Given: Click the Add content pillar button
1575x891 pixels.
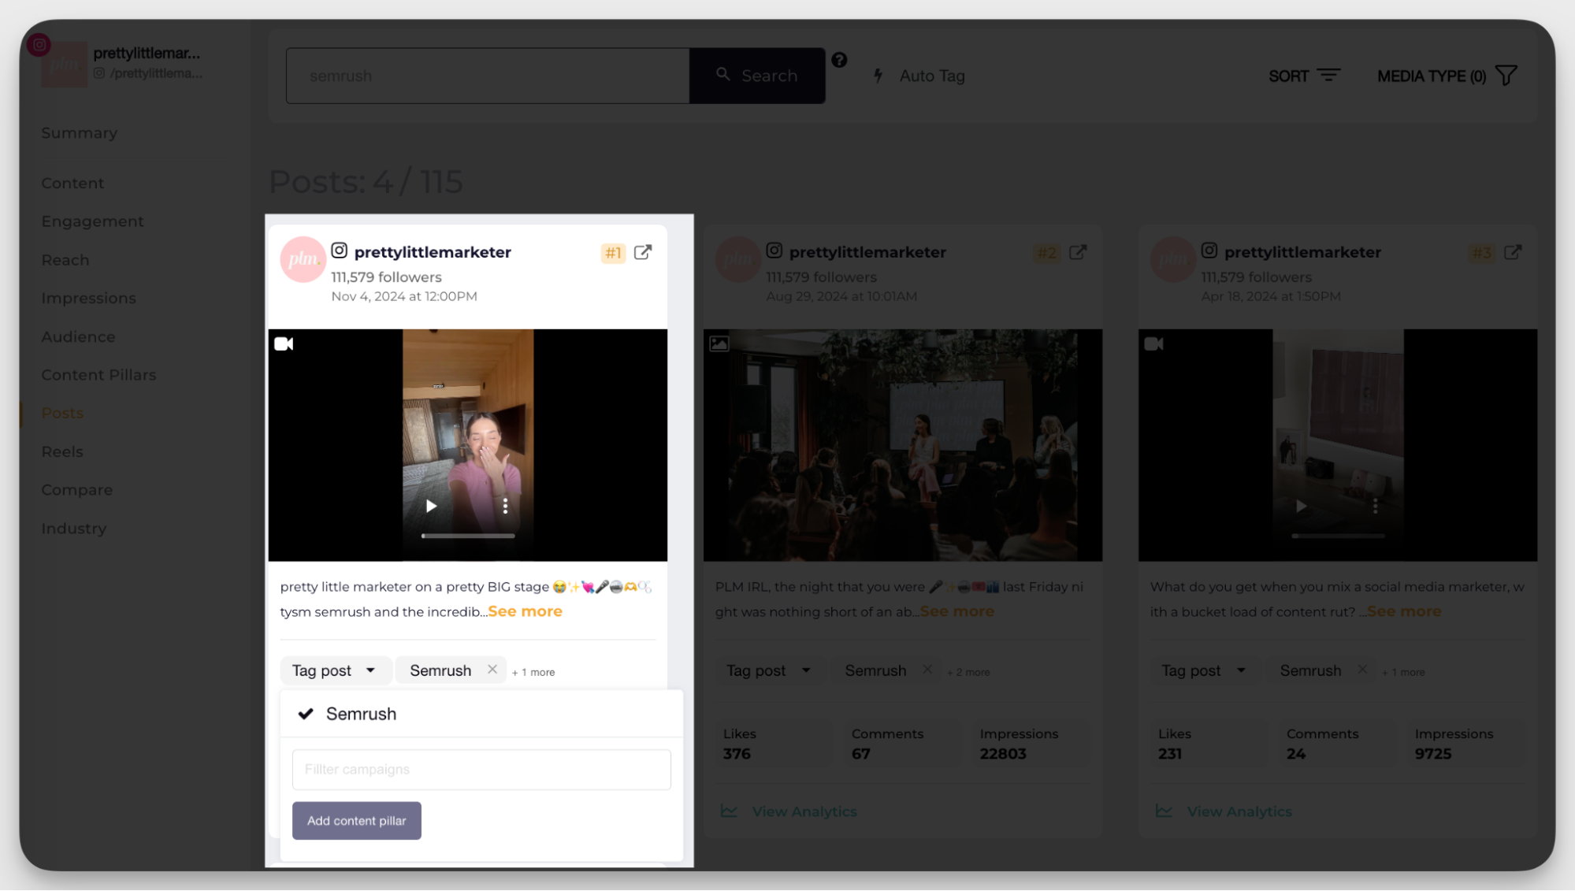Looking at the screenshot, I should tap(356, 821).
